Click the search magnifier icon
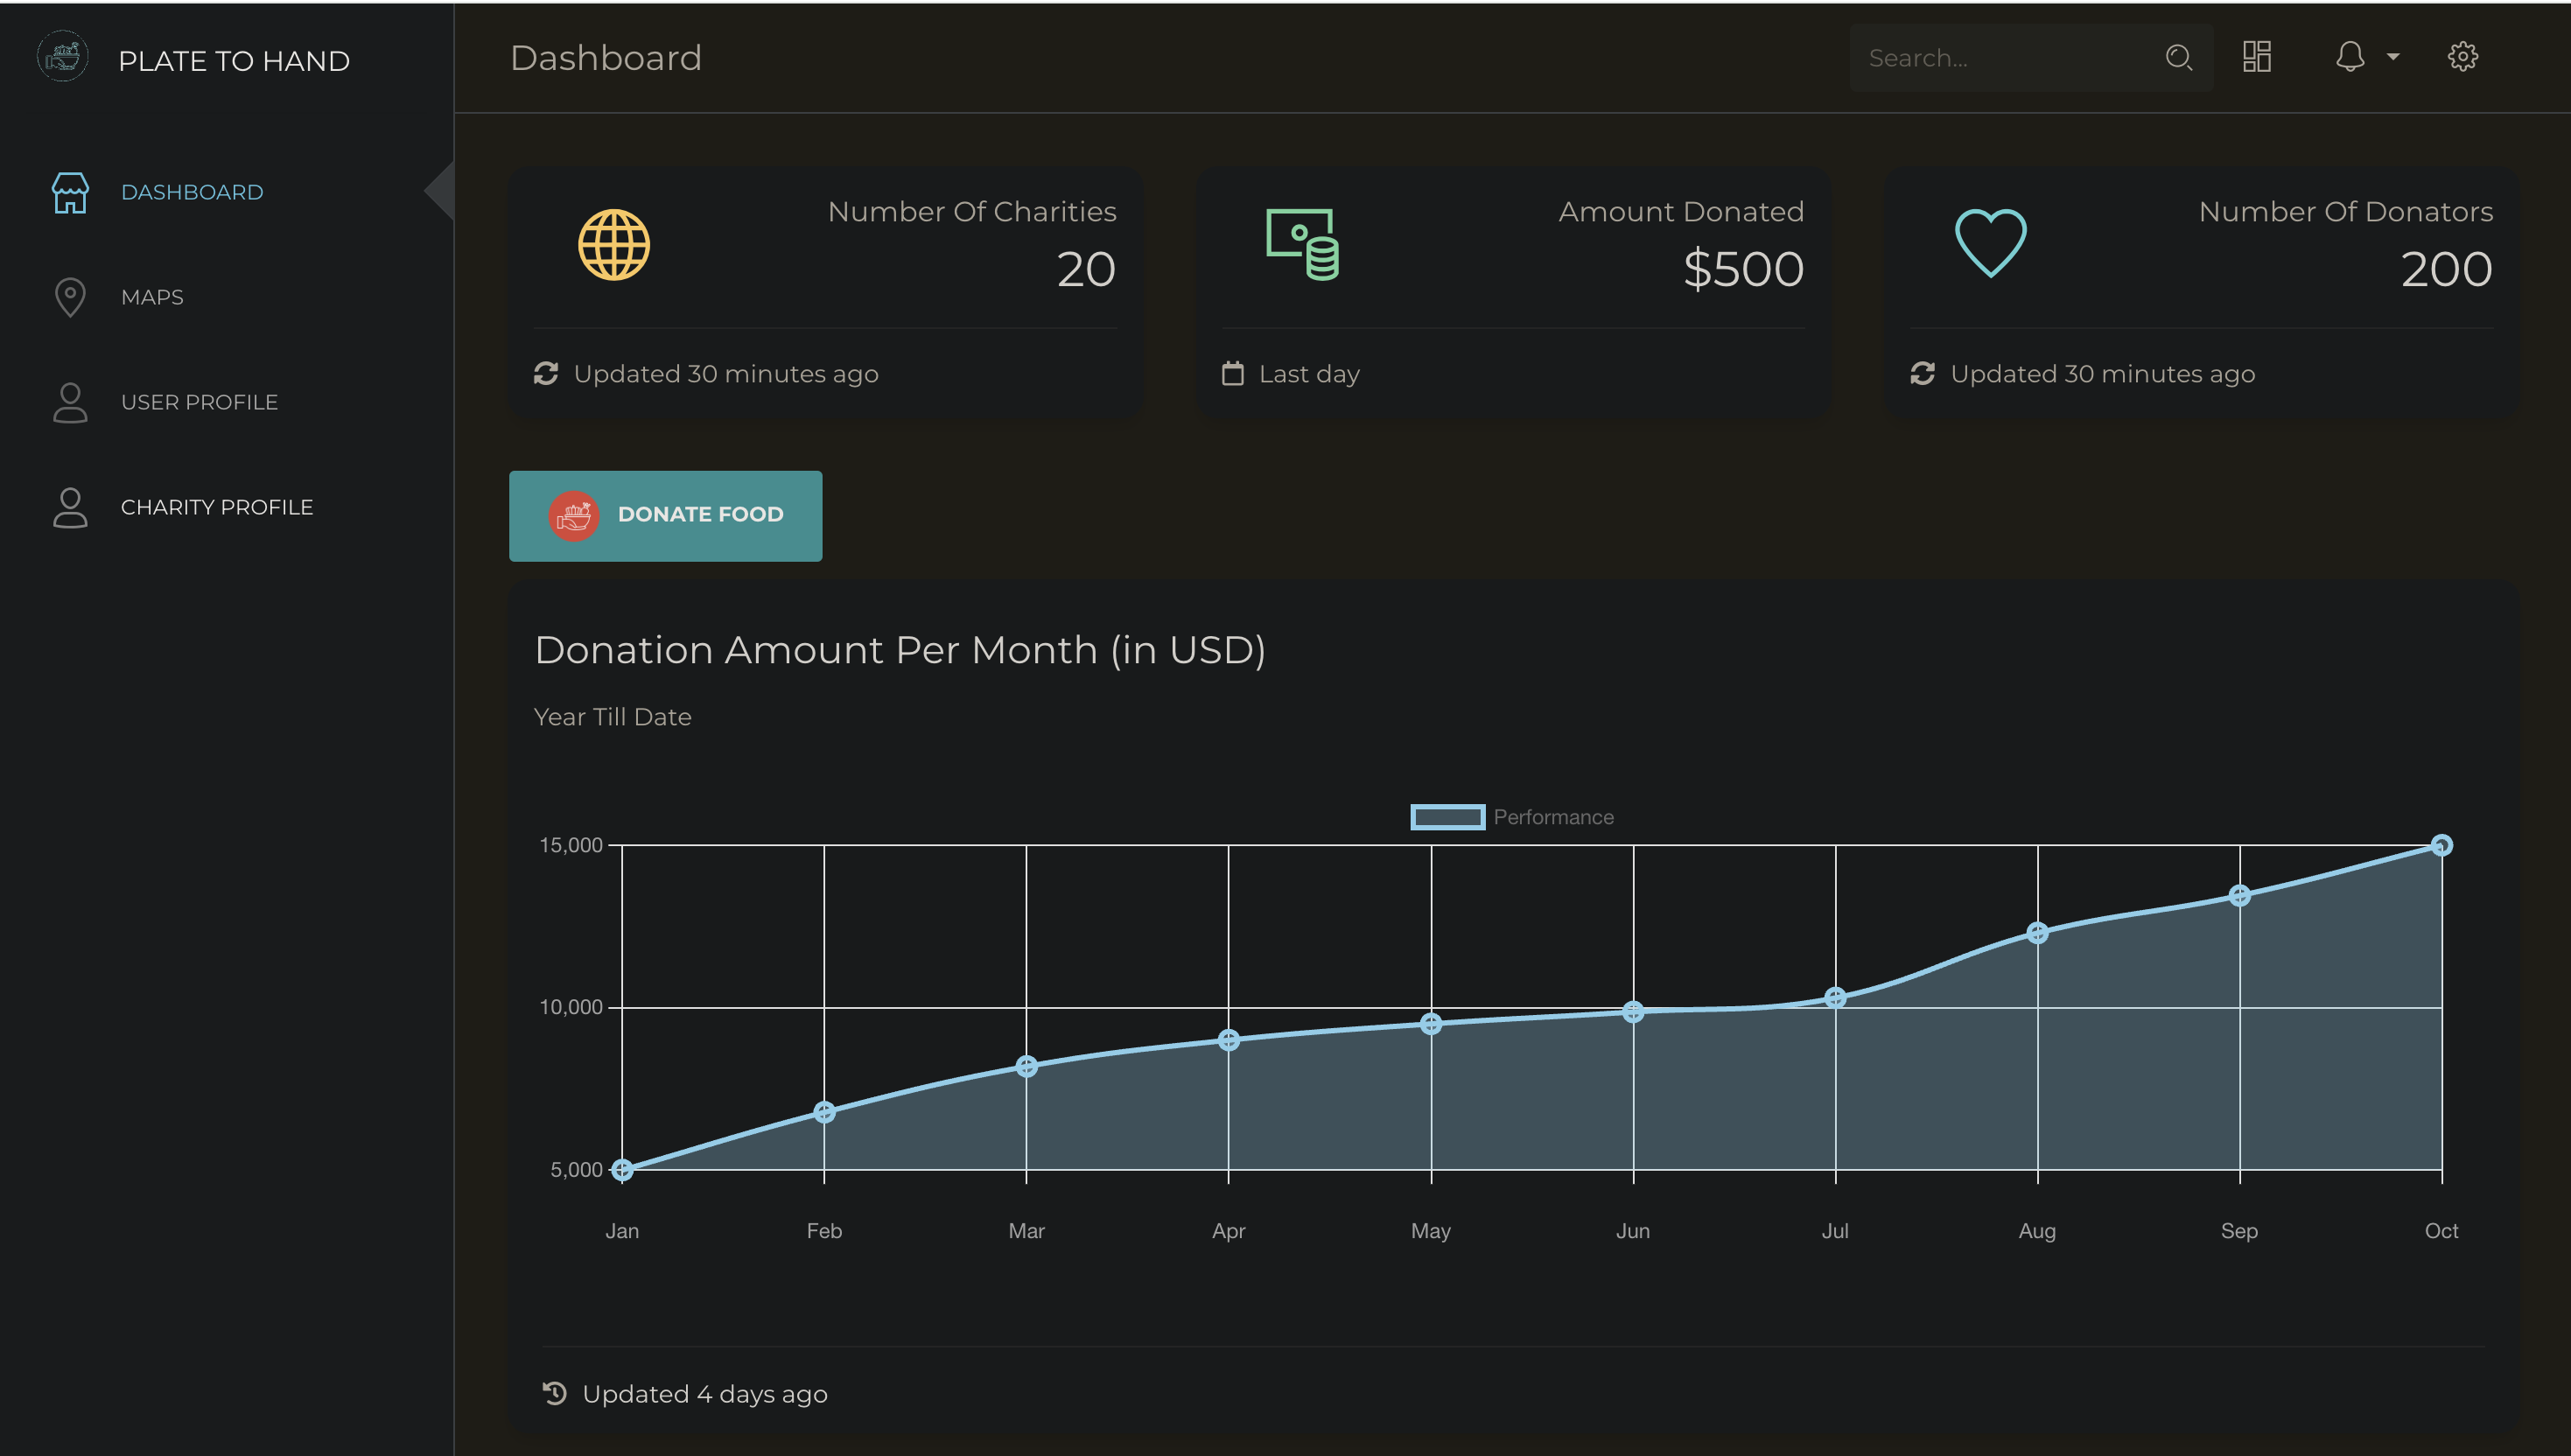The width and height of the screenshot is (2571, 1456). tap(2178, 58)
